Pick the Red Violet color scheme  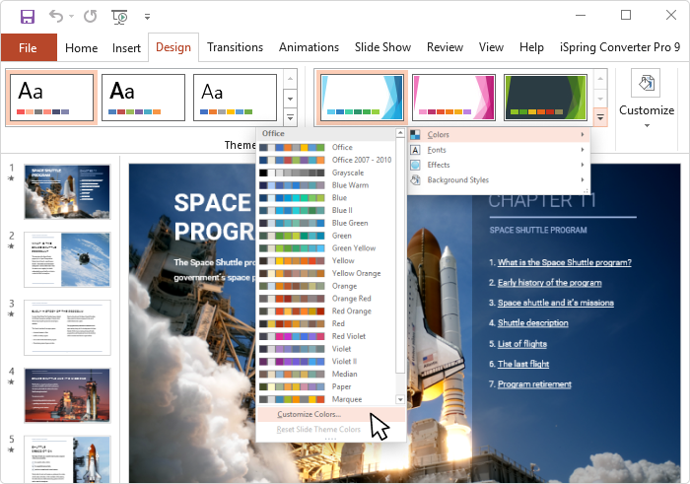pyautogui.click(x=325, y=336)
